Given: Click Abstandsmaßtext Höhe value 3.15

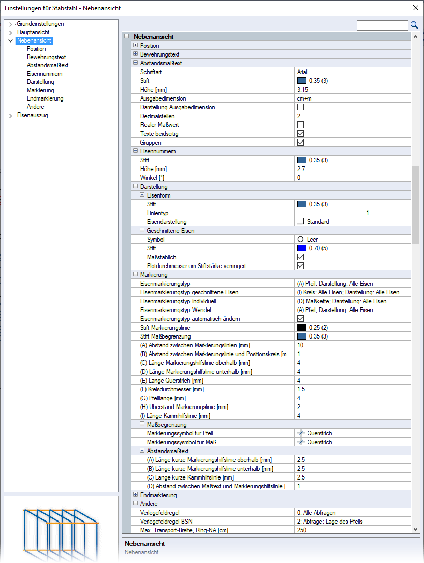Looking at the screenshot, I should 302,89.
